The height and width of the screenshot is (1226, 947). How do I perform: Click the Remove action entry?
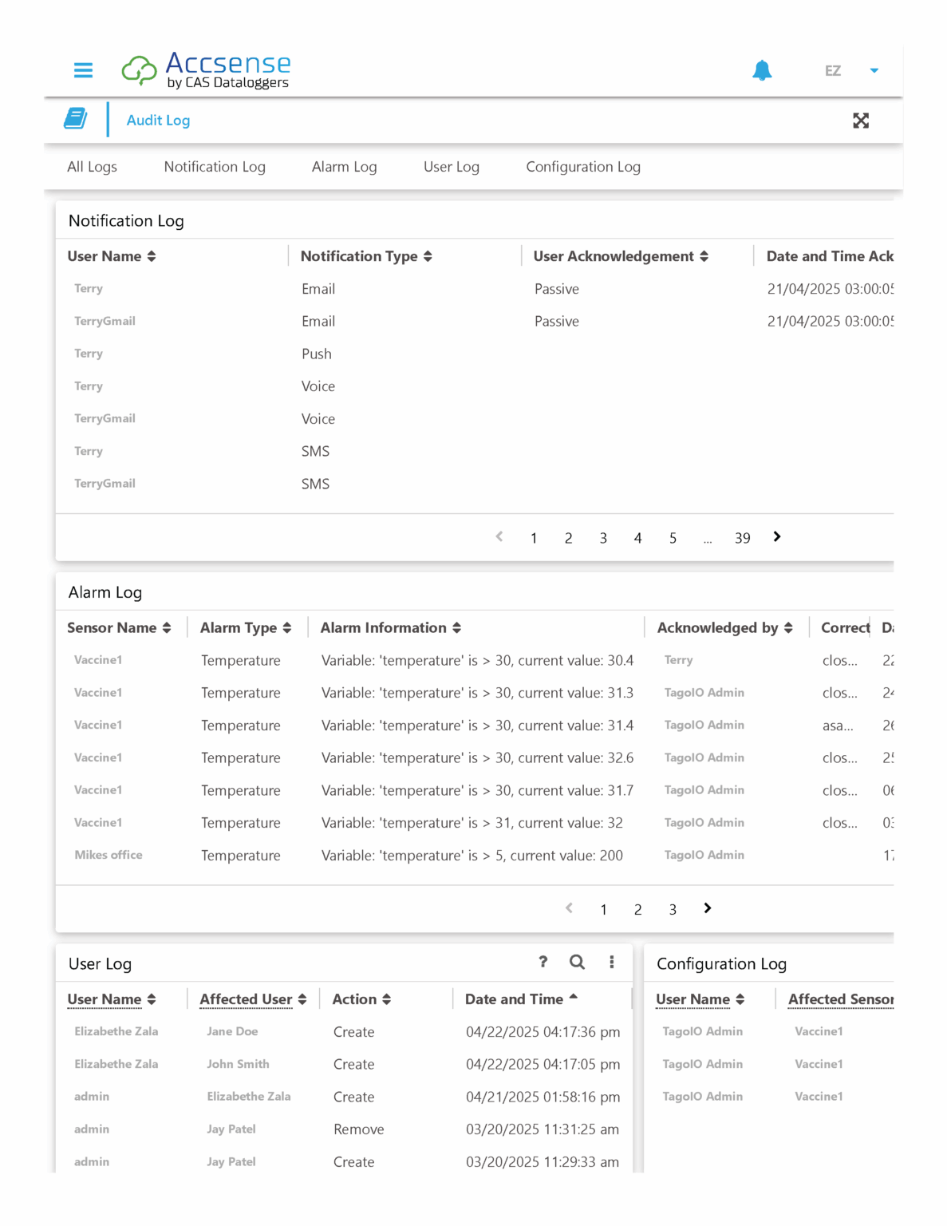coord(359,1129)
